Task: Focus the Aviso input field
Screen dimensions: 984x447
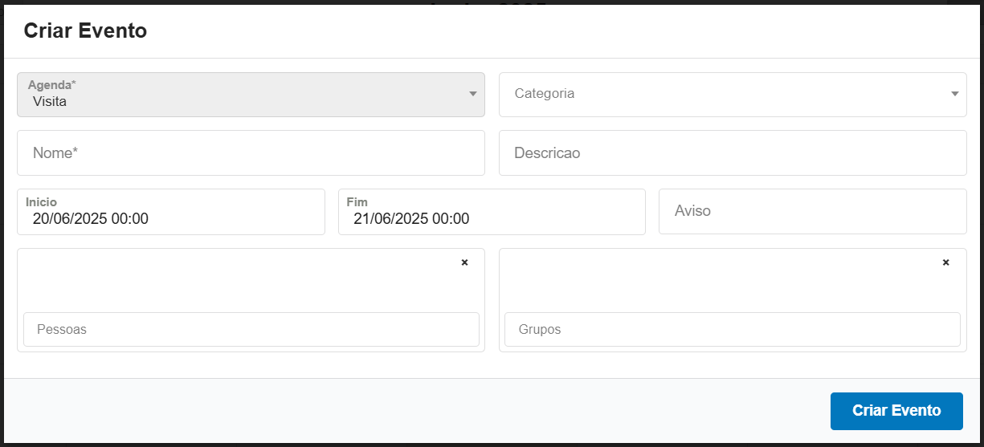Action: [x=811, y=211]
